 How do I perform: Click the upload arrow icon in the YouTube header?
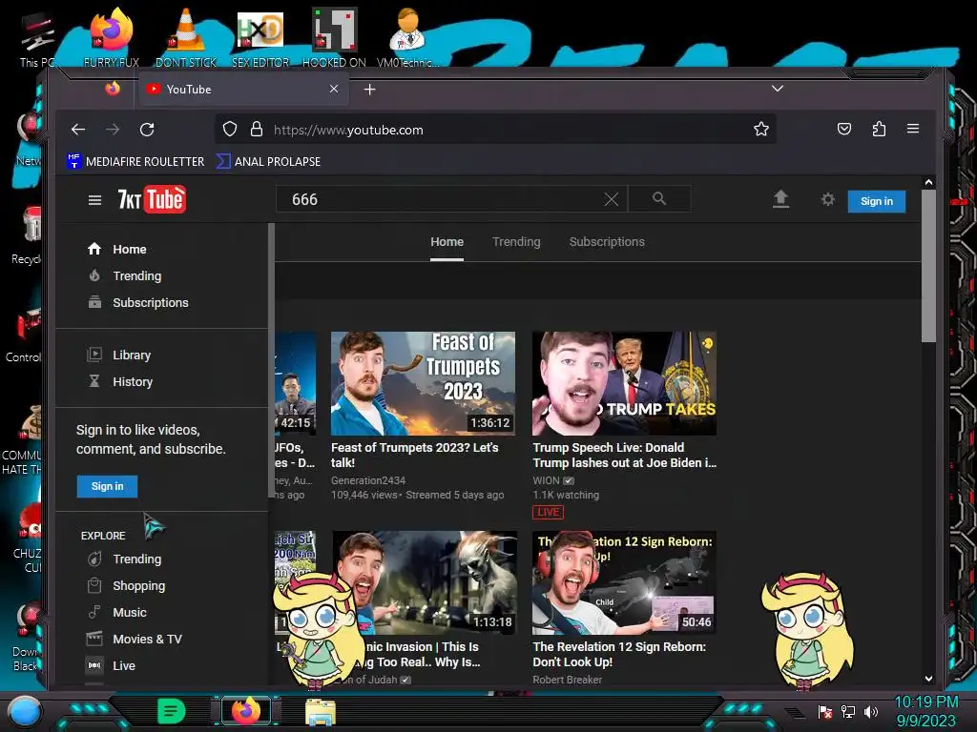coord(780,199)
